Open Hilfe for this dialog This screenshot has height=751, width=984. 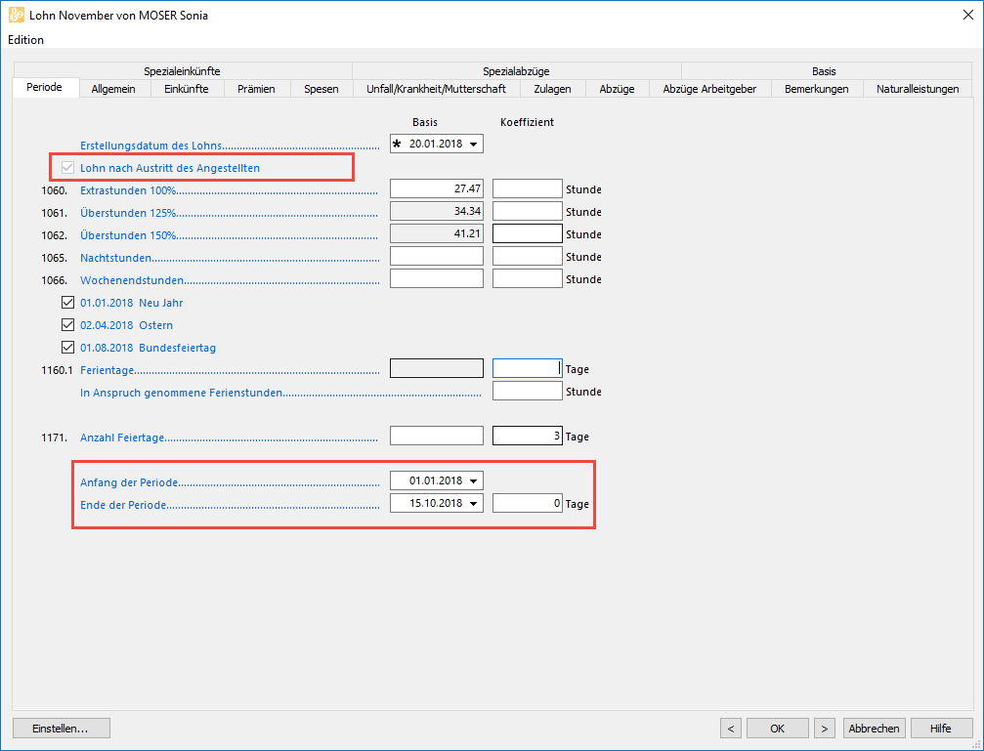tap(941, 729)
